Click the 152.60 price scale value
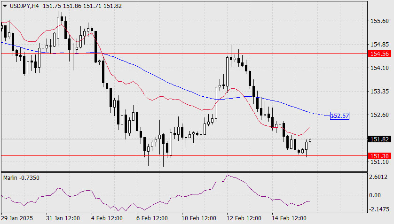The height and width of the screenshot is (224, 394). 380,115
